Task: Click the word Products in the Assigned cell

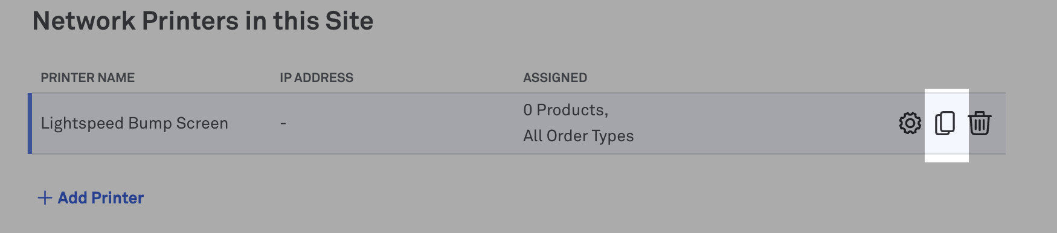Action: click(x=572, y=110)
